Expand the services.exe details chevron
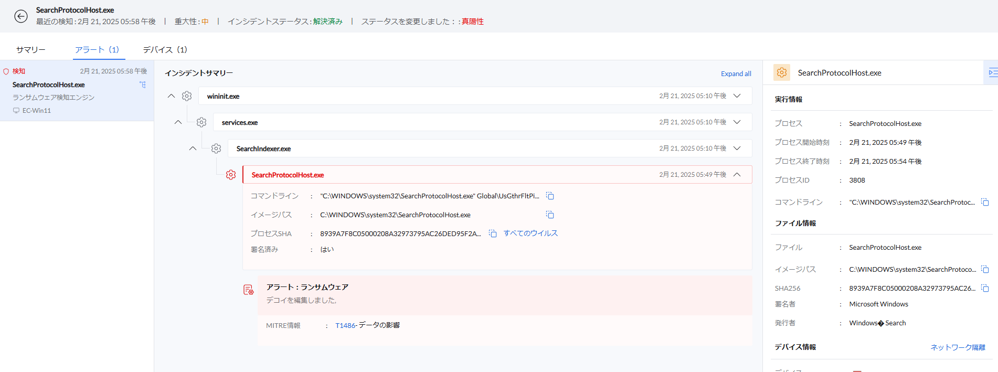 point(737,122)
